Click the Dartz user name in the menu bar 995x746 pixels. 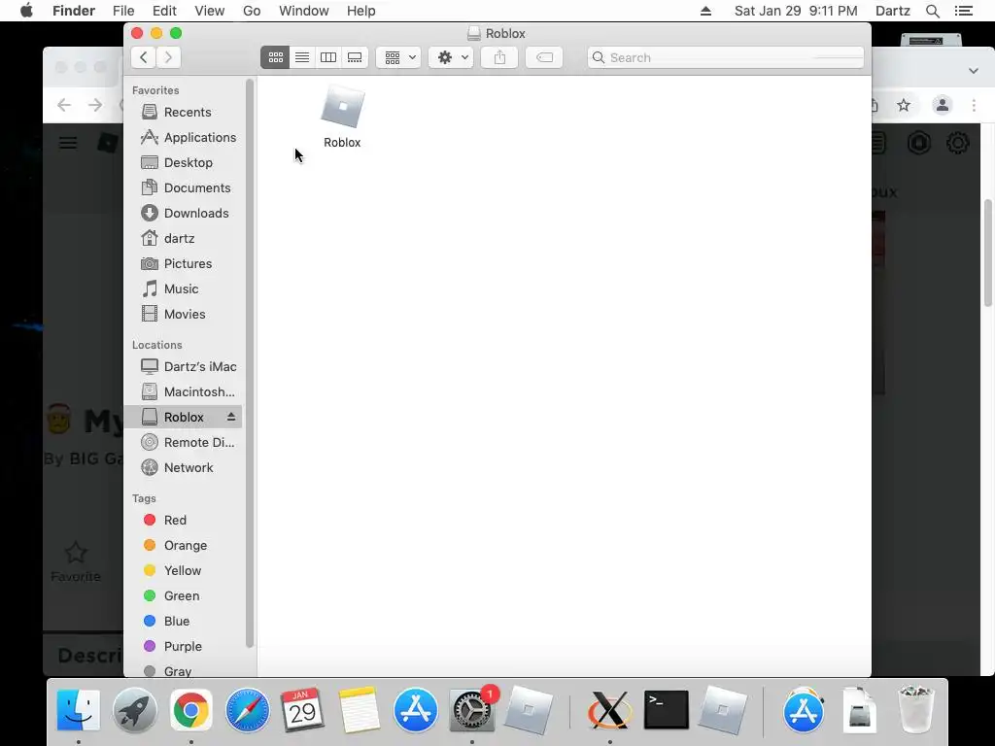coord(893,11)
